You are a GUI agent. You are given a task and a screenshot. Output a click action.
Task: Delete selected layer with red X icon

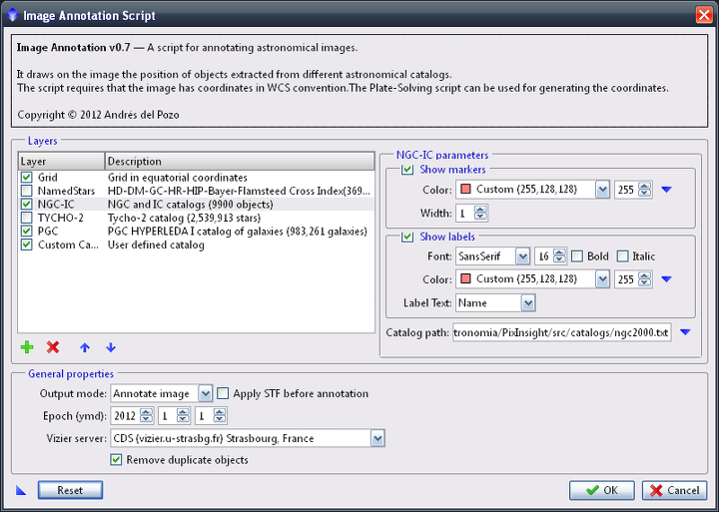[53, 347]
